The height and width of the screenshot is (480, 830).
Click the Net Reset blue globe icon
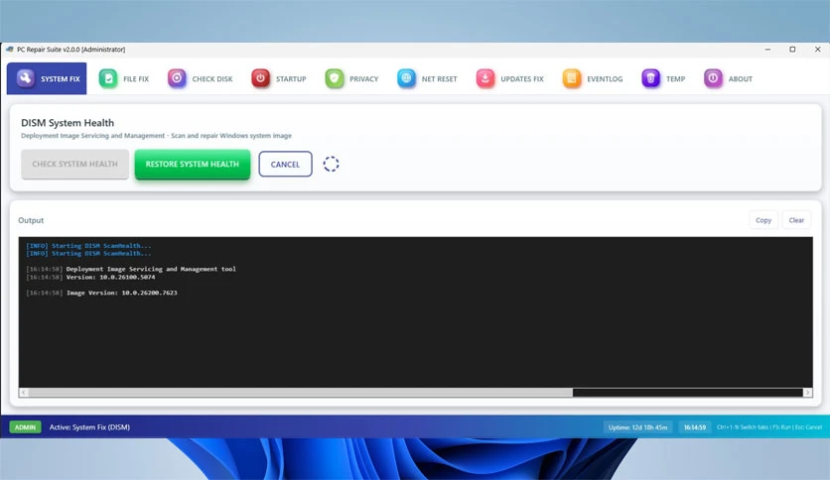point(406,78)
